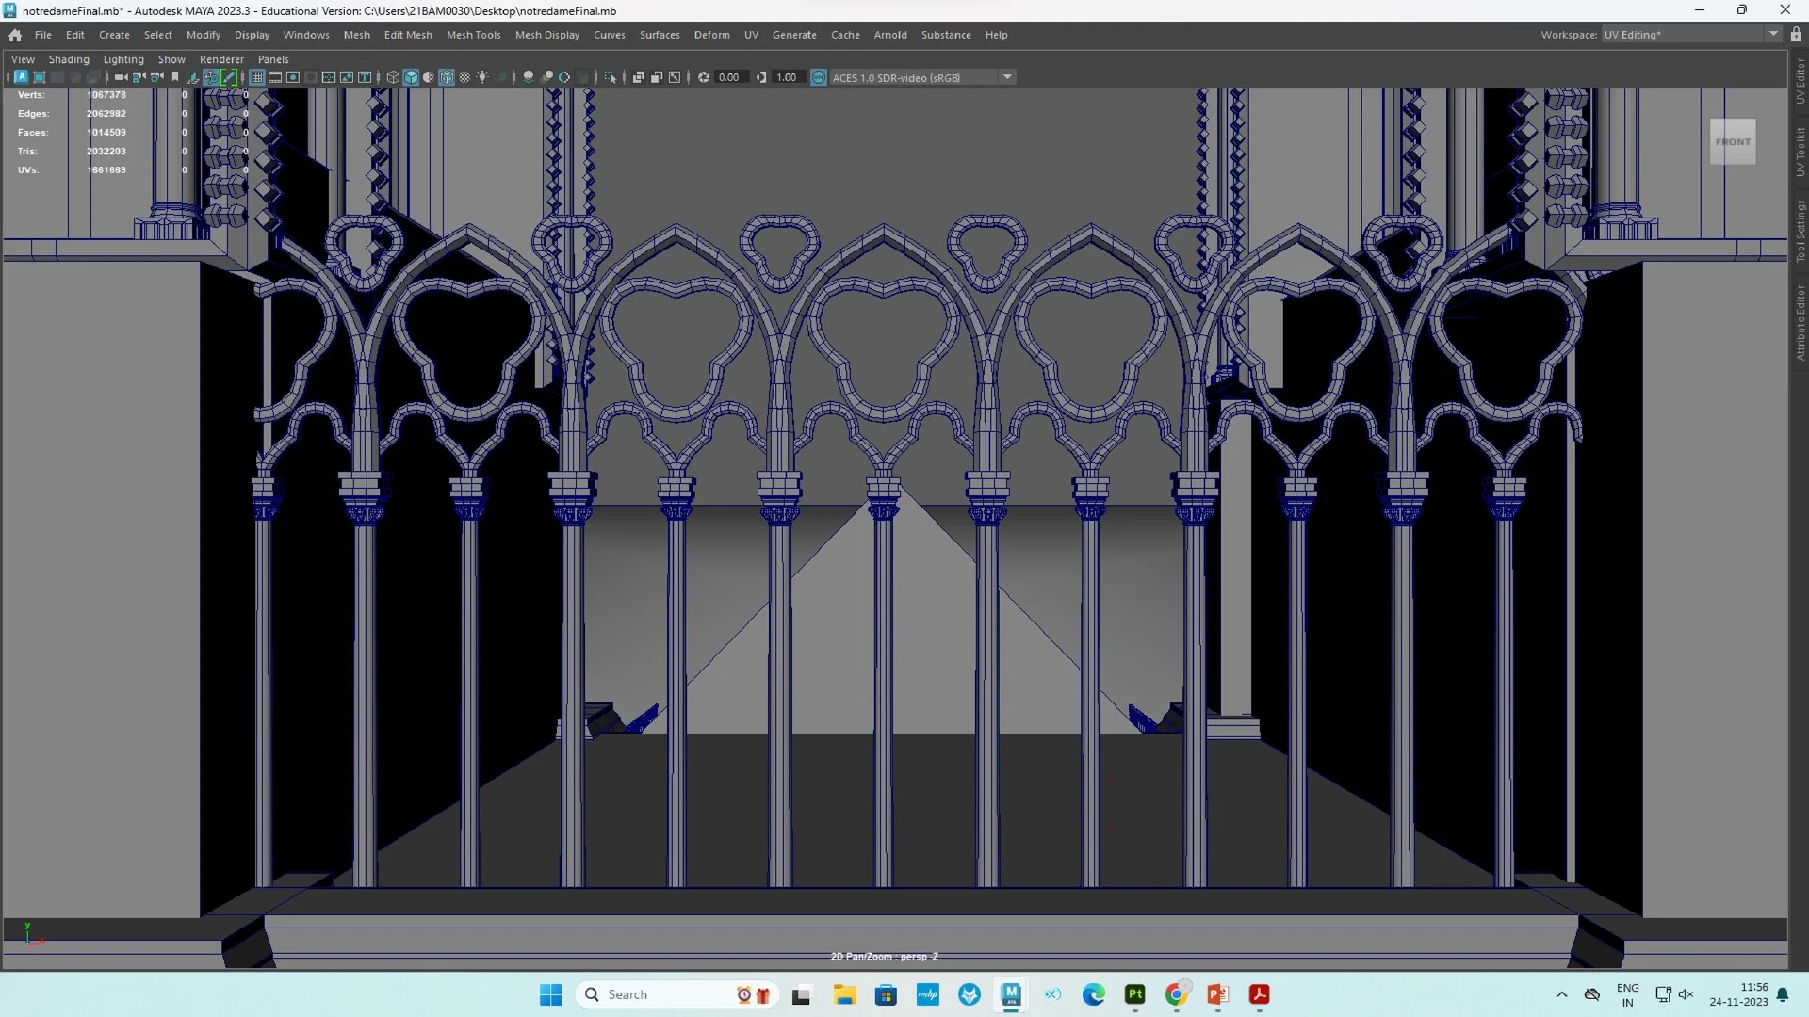Activate isolate select for the viewport

(610, 77)
